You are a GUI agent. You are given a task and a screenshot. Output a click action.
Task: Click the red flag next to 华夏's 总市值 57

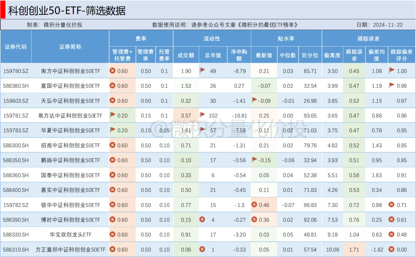pyautogui.click(x=202, y=130)
